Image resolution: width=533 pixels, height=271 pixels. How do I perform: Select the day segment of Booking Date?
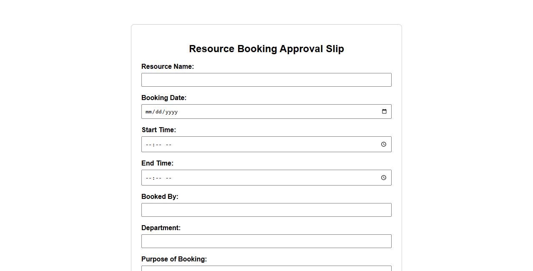[158, 112]
